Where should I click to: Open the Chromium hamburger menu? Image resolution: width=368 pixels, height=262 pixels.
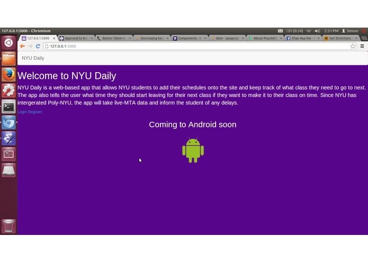click(362, 46)
